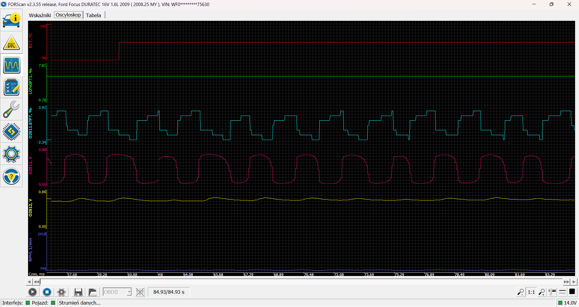The width and height of the screenshot is (579, 307).
Task: Switch to the Tabela tab
Action: 93,15
